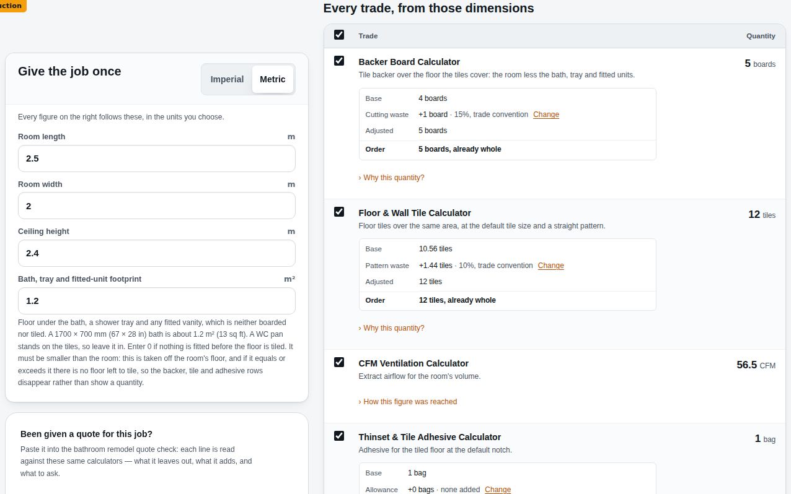This screenshot has height=494, width=791.
Task: Change the tile pattern waste percentage
Action: coord(551,266)
